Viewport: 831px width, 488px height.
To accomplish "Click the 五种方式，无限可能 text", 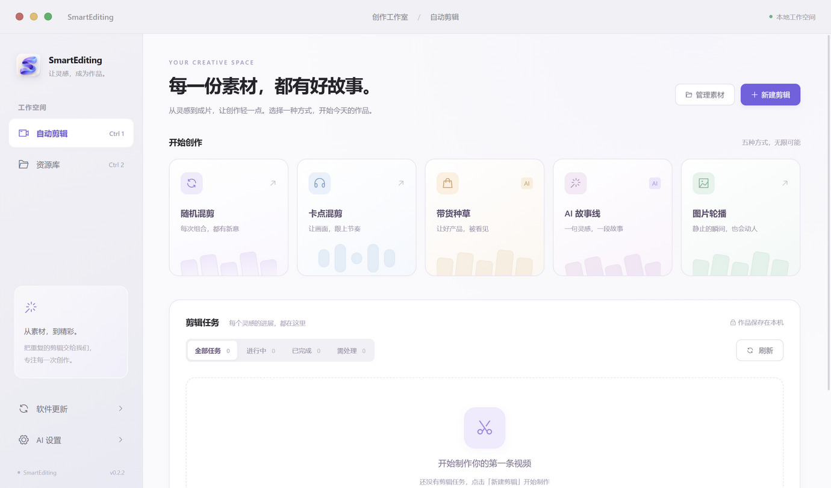I will [771, 143].
